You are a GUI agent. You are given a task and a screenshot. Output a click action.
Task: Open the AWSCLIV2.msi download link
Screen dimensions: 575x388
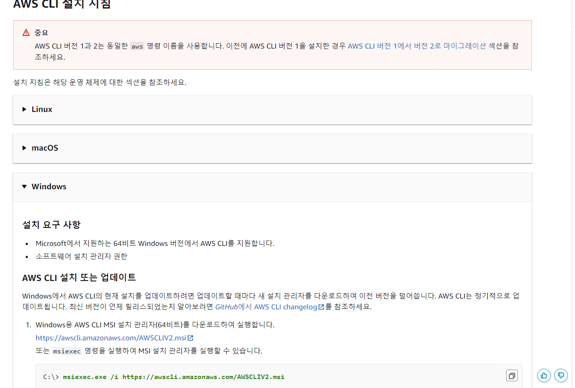[114, 338]
